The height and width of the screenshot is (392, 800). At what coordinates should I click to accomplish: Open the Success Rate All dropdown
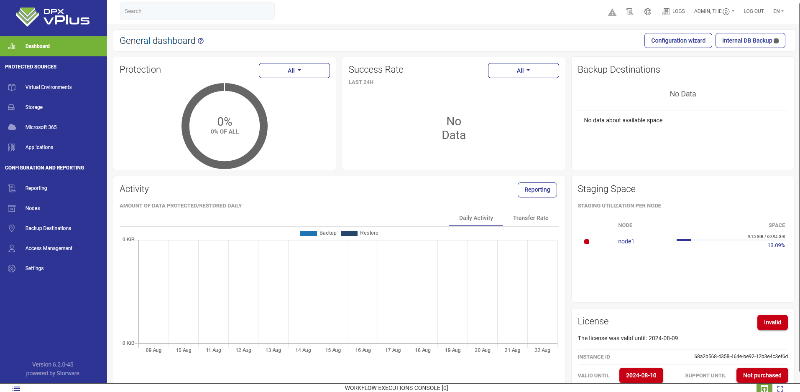tap(523, 71)
